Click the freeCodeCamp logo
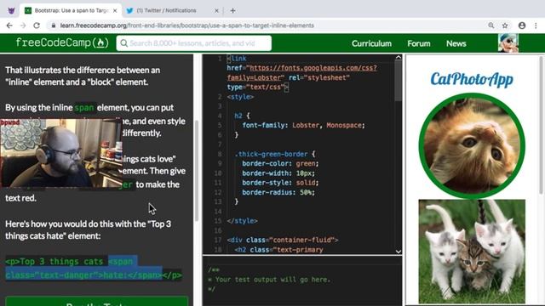This screenshot has width=545, height=306. pos(62,43)
